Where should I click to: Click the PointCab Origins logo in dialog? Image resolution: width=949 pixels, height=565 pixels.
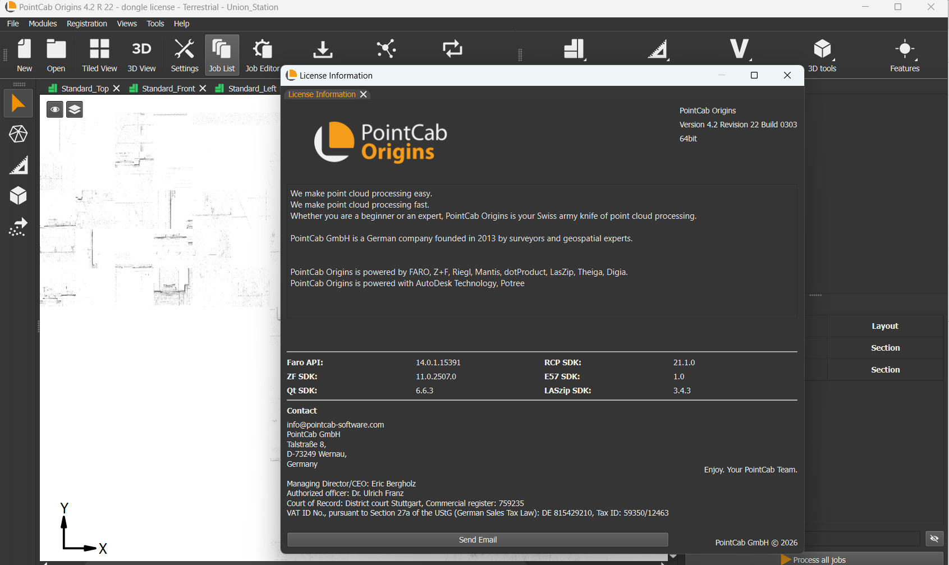(x=380, y=142)
